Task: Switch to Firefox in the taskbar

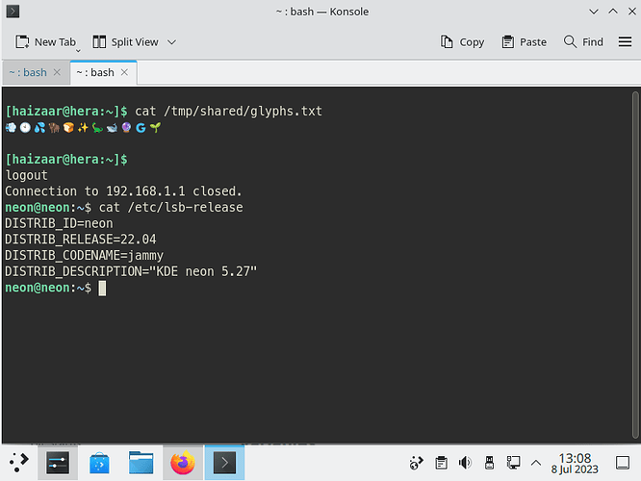Action: pyautogui.click(x=183, y=463)
